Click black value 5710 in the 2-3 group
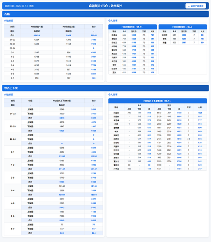Image resolution: width=211 pixels, height=242 pixels. (62, 178)
